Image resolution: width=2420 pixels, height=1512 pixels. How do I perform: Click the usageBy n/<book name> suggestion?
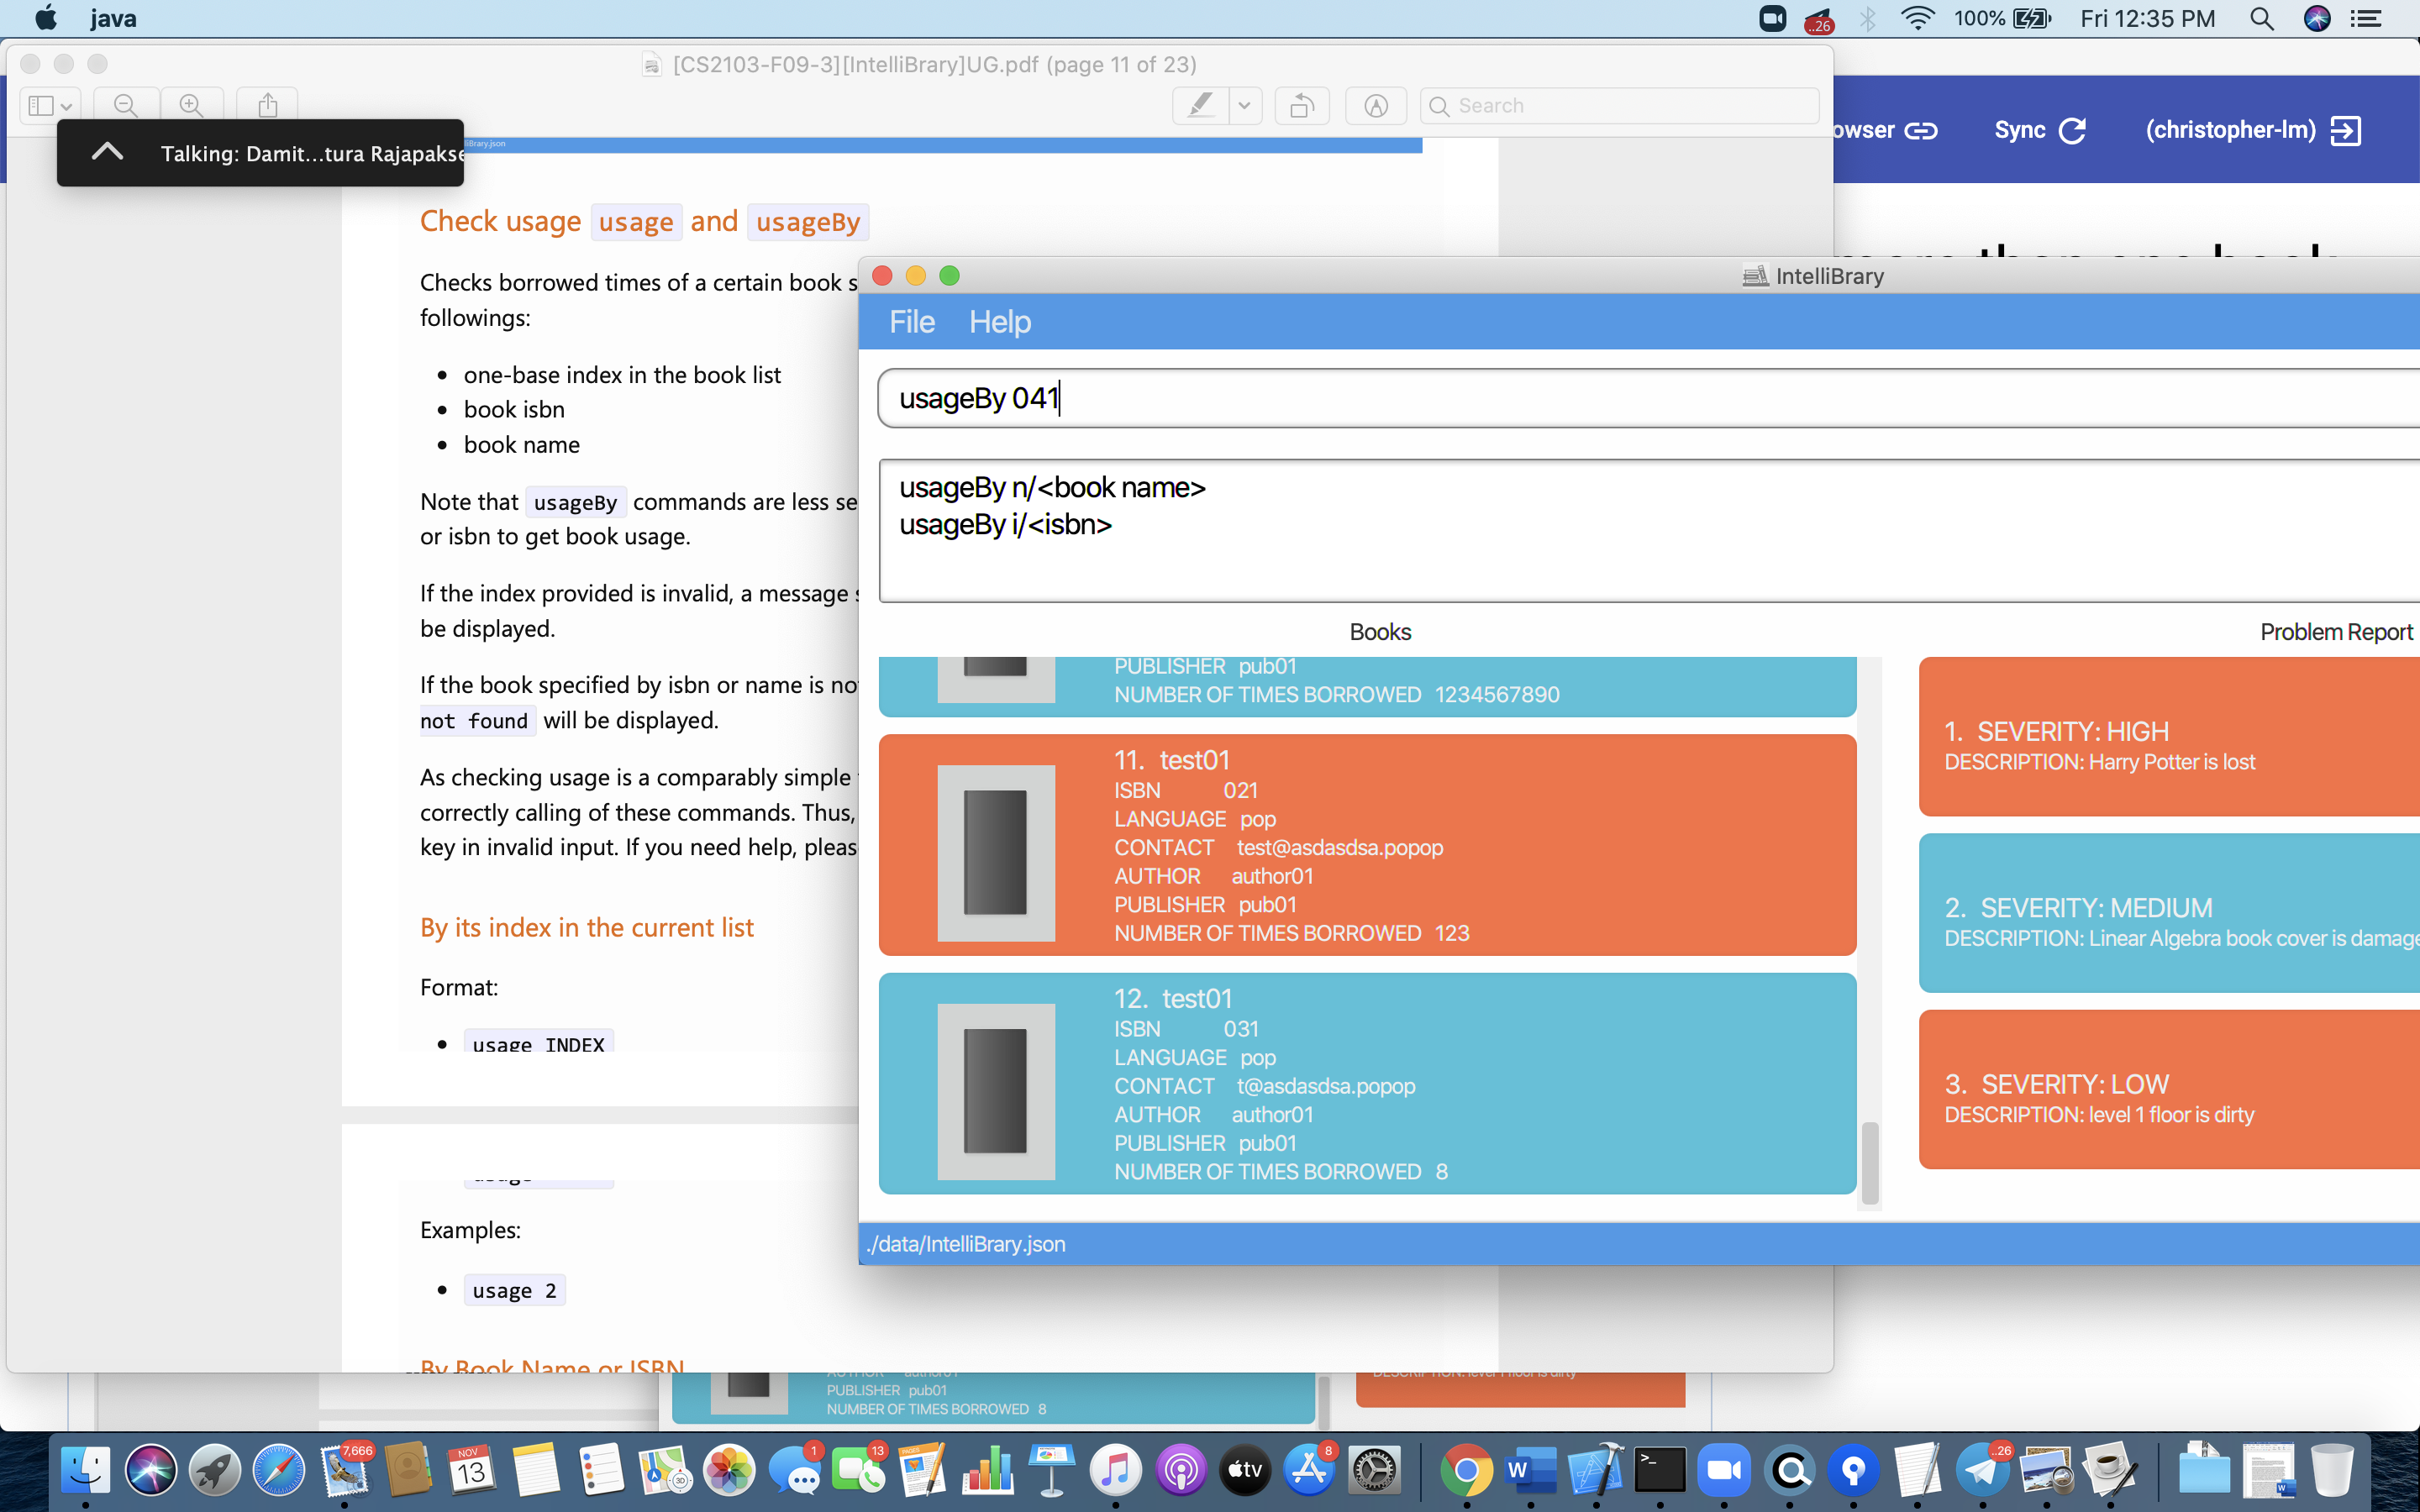pos(1052,488)
